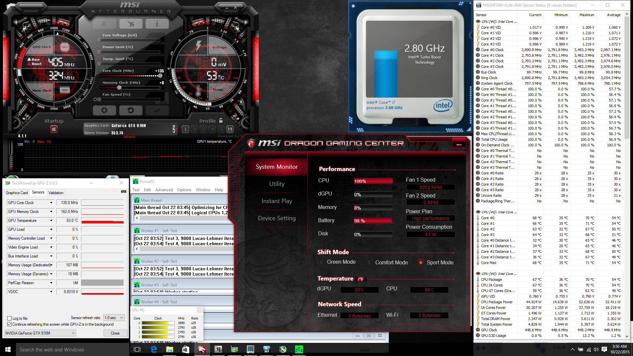Open Action Center notifications icon

click(x=604, y=349)
